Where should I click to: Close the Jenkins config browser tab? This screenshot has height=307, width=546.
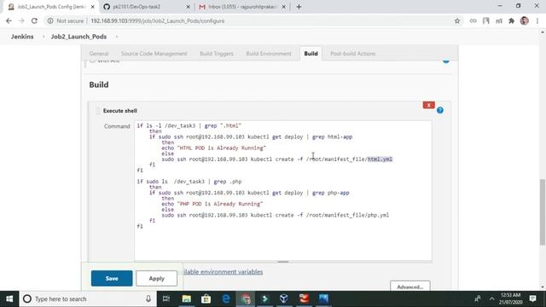pyautogui.click(x=93, y=7)
